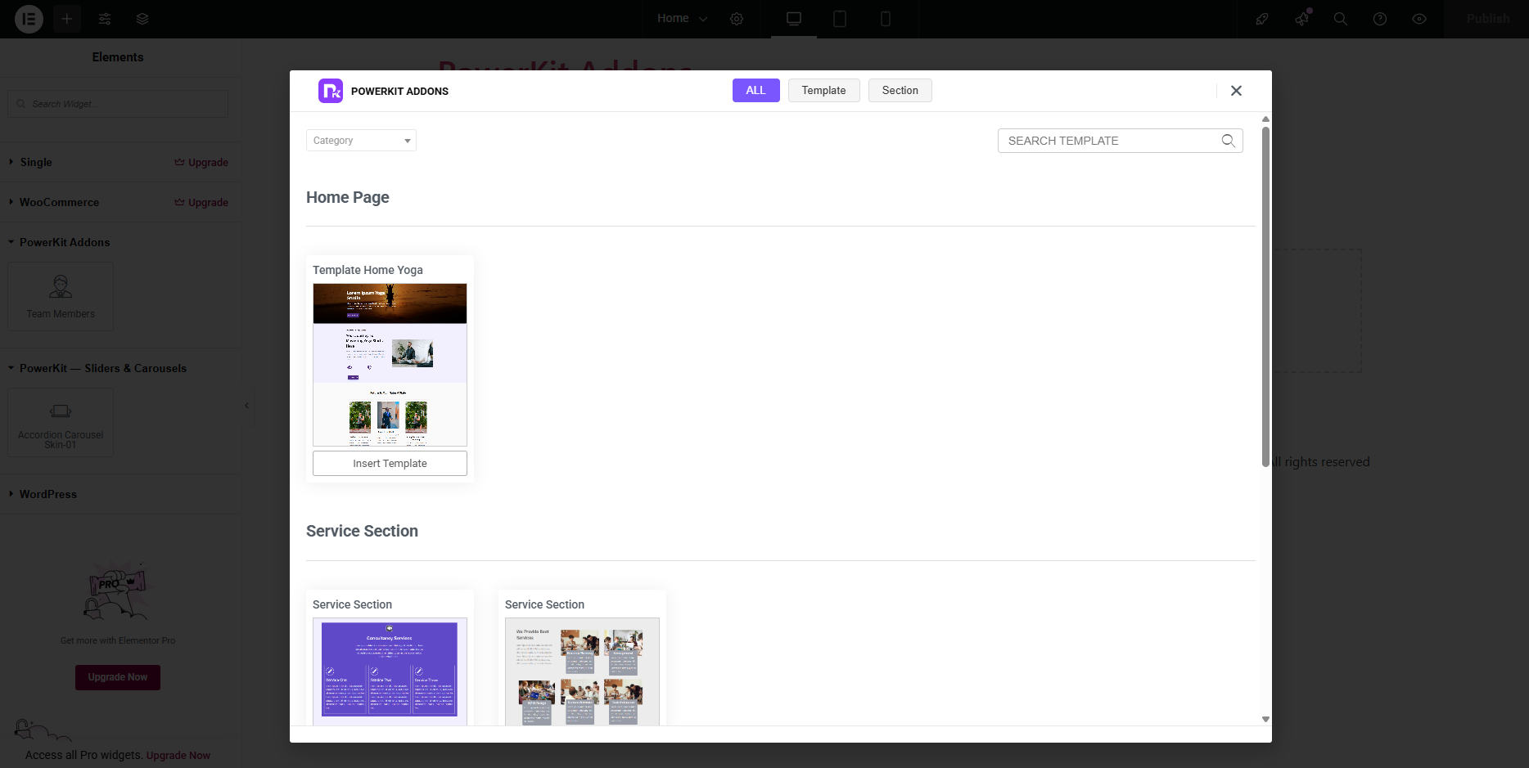Screen dimensions: 1529x768
Task: Click the Elements panel title
Action: 118,57
